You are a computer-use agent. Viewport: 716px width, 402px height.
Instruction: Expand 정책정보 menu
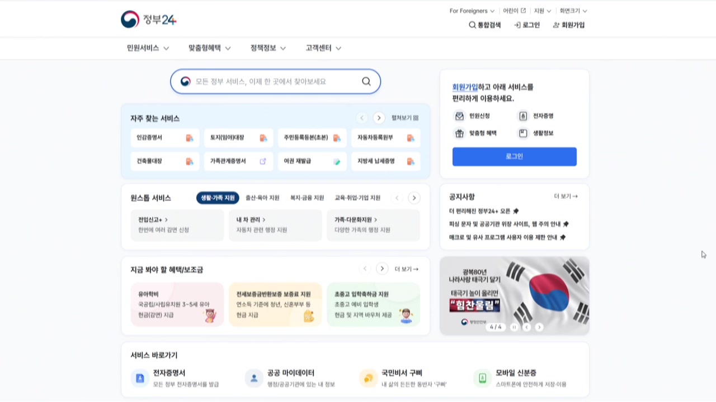[268, 48]
